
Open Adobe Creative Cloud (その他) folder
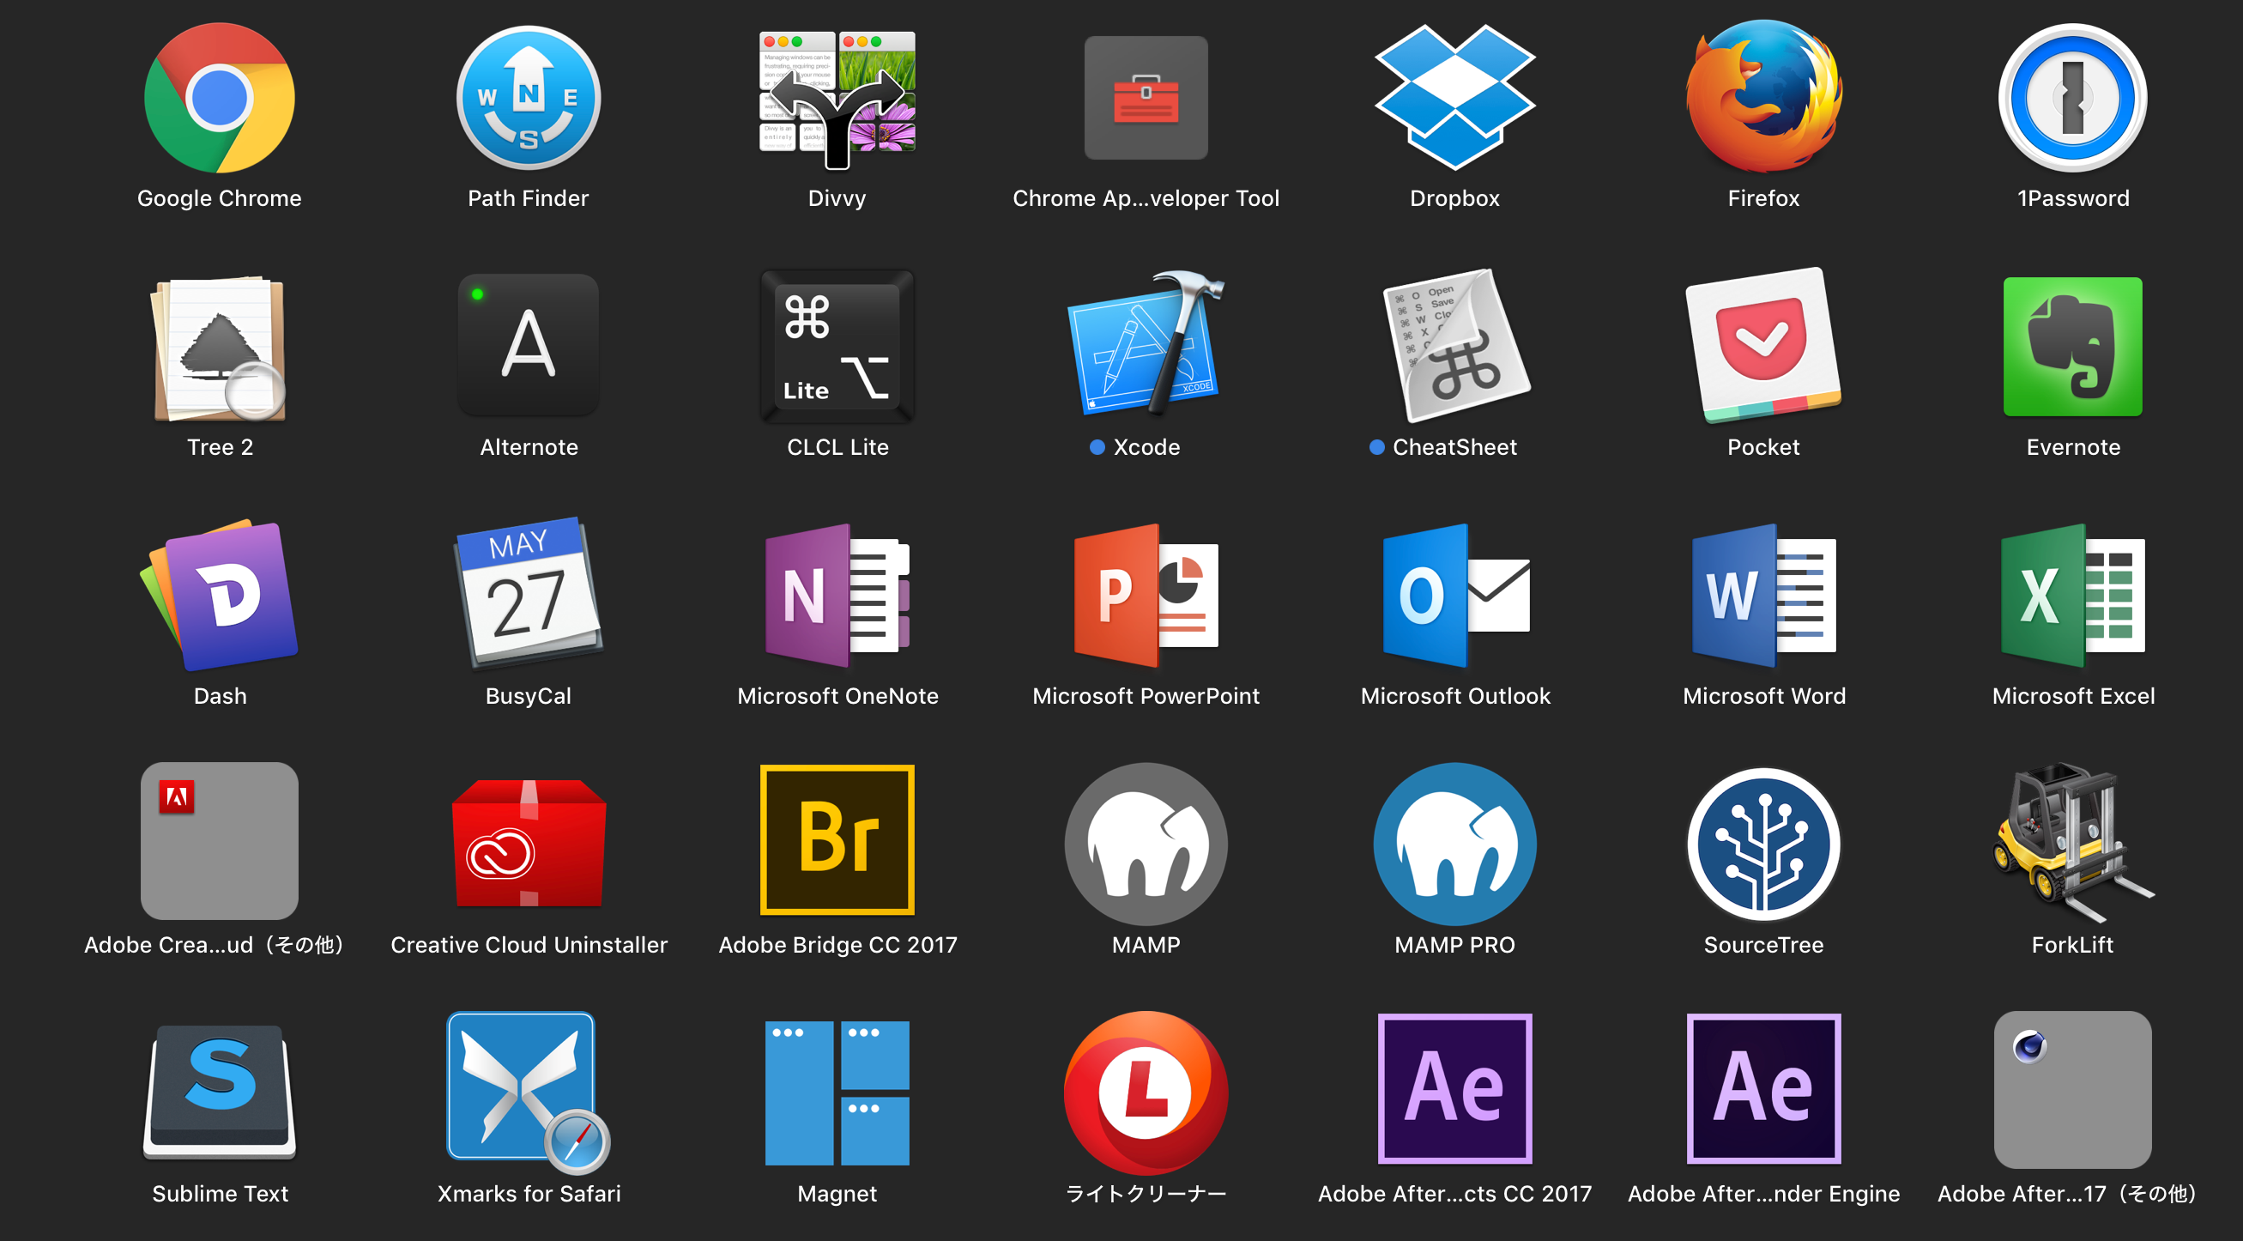220,840
